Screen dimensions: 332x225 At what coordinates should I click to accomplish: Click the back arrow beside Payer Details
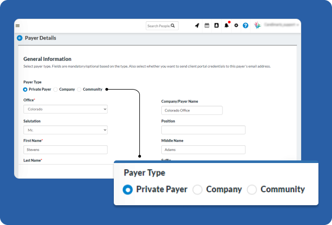20,38
